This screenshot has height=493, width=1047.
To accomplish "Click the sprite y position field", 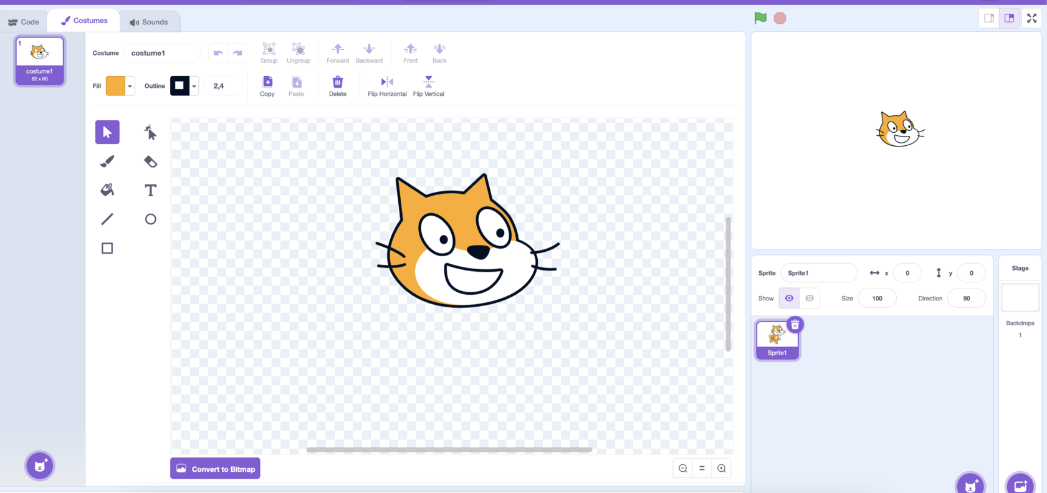I will point(972,273).
